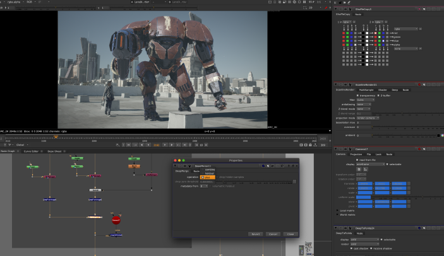Open 'metadata from' dropdown

tap(204, 186)
